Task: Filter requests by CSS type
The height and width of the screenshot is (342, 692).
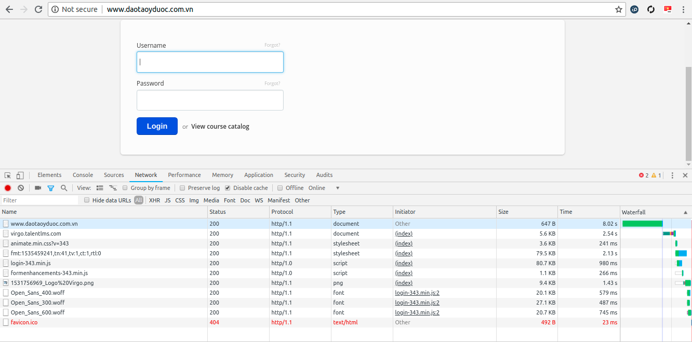Action: pyautogui.click(x=180, y=200)
